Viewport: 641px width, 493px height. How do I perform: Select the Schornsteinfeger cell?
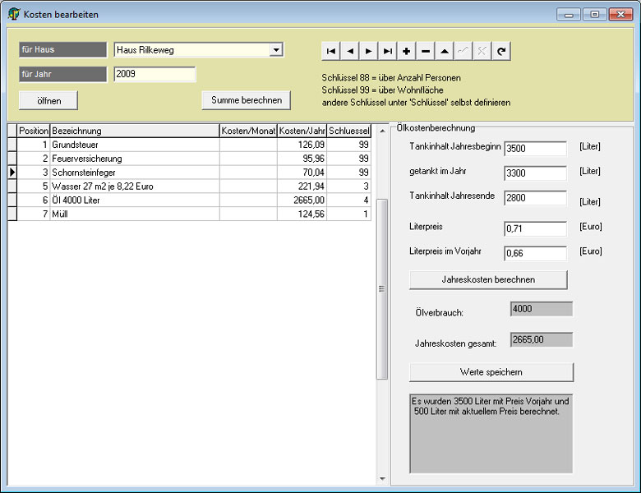tap(135, 173)
